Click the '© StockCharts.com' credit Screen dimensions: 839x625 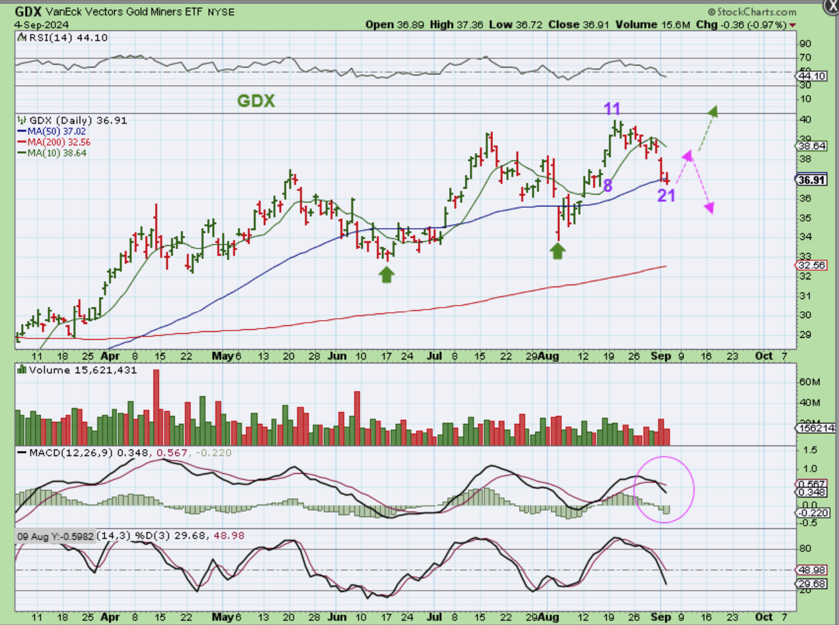(752, 12)
